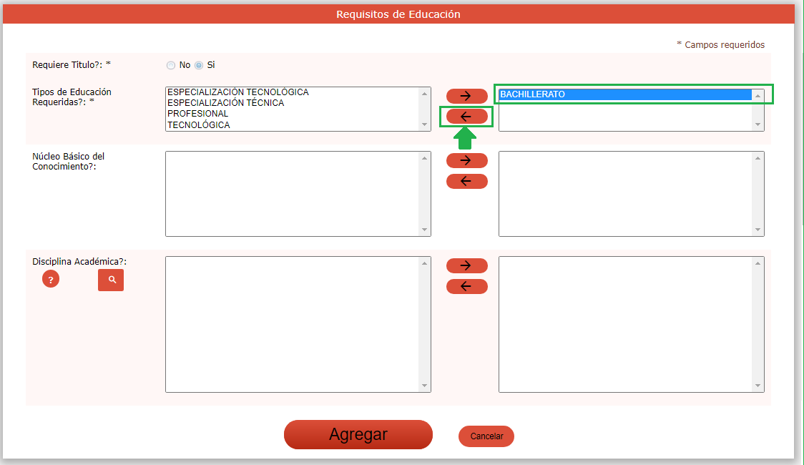This screenshot has height=465, width=804.
Task: Click right arrow for Disciplina Académica
Action: coord(466,265)
